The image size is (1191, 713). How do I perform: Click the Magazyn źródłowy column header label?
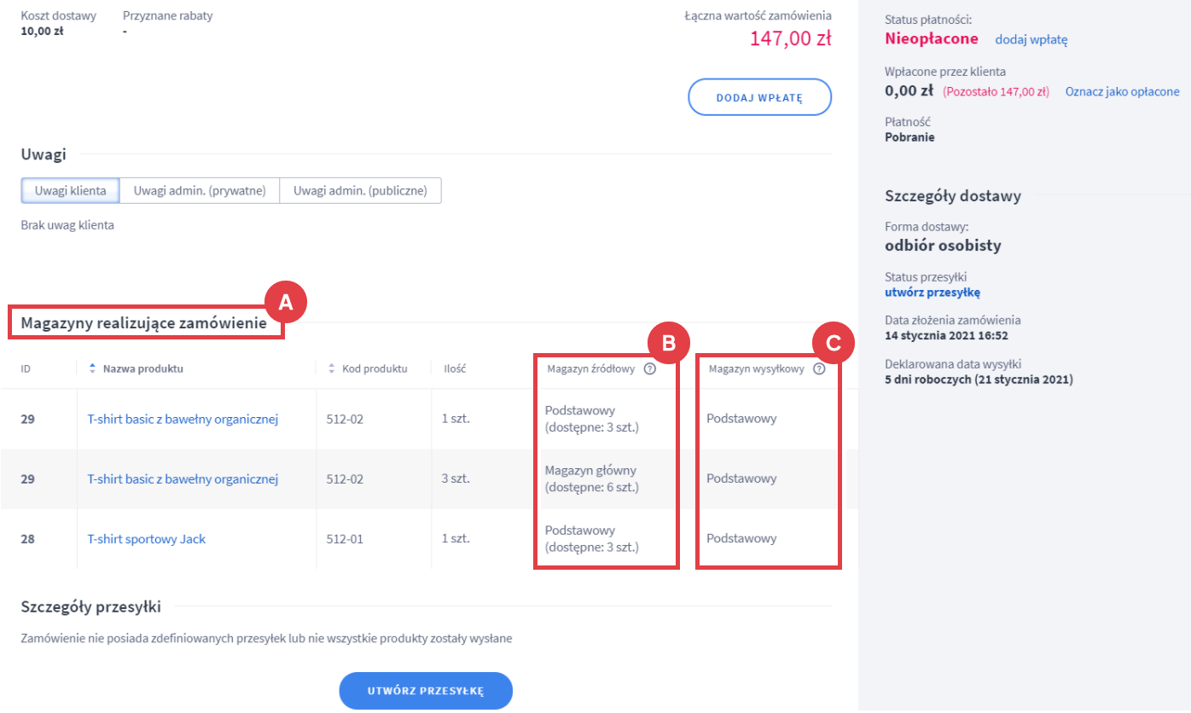click(x=589, y=368)
